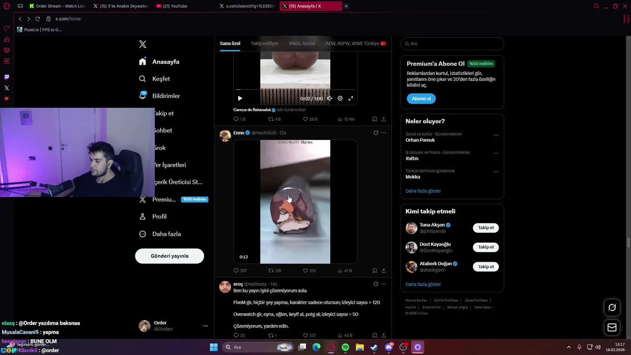The height and width of the screenshot is (355, 631).
Task: Play the top video
Action: tap(240, 99)
